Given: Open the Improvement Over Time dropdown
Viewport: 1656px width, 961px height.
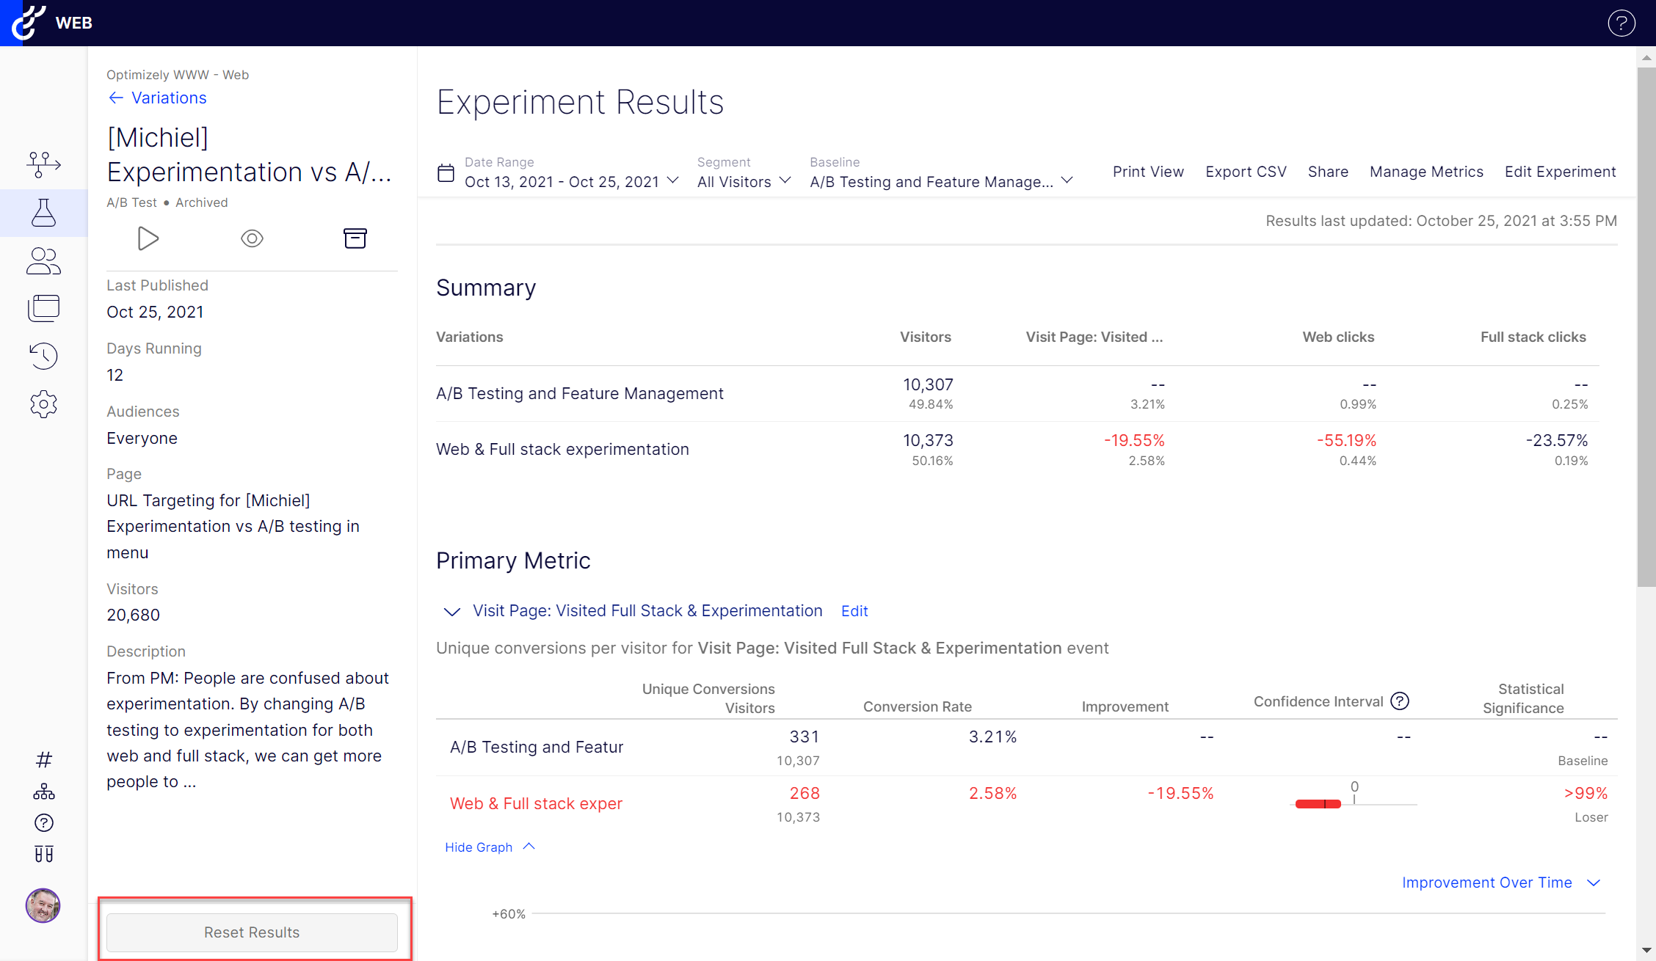Looking at the screenshot, I should 1500,883.
